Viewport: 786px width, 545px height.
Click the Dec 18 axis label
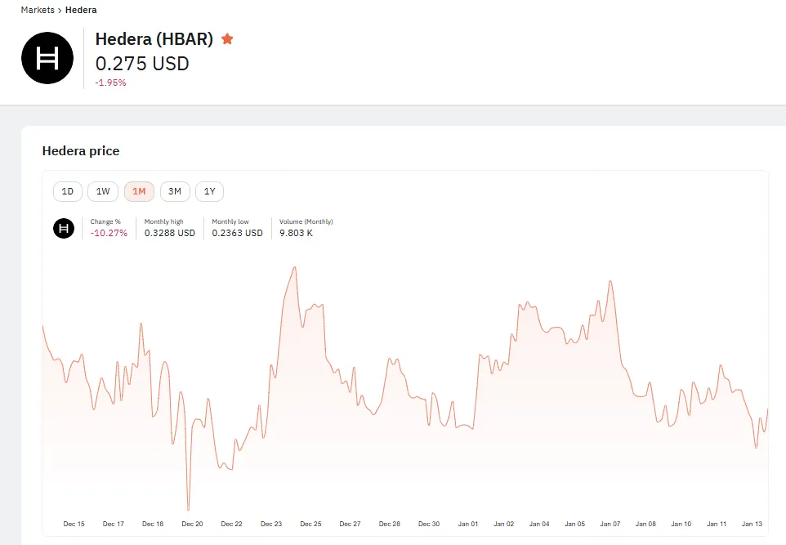click(153, 524)
